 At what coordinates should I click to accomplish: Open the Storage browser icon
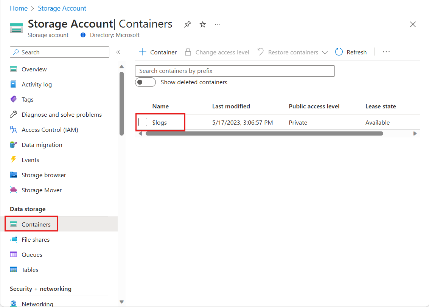point(14,175)
